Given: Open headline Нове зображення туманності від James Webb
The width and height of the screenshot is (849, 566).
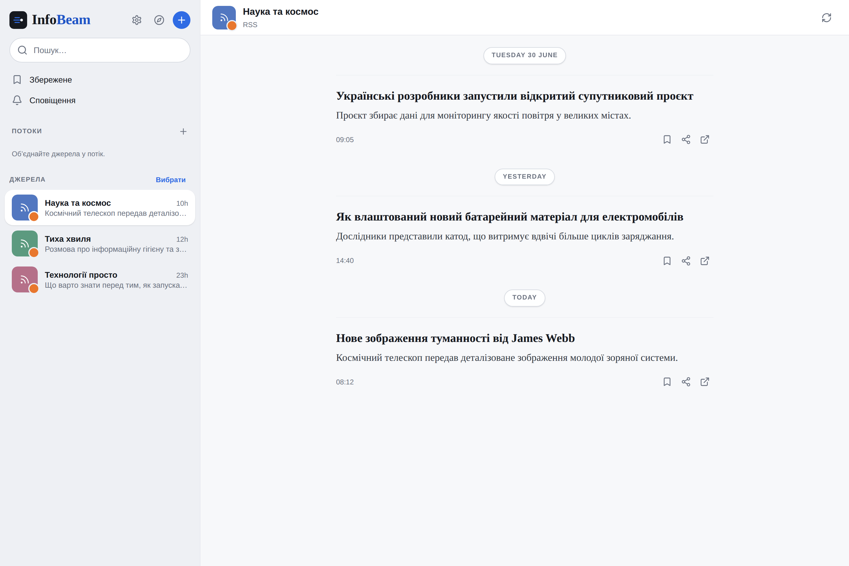Looking at the screenshot, I should tap(455, 338).
